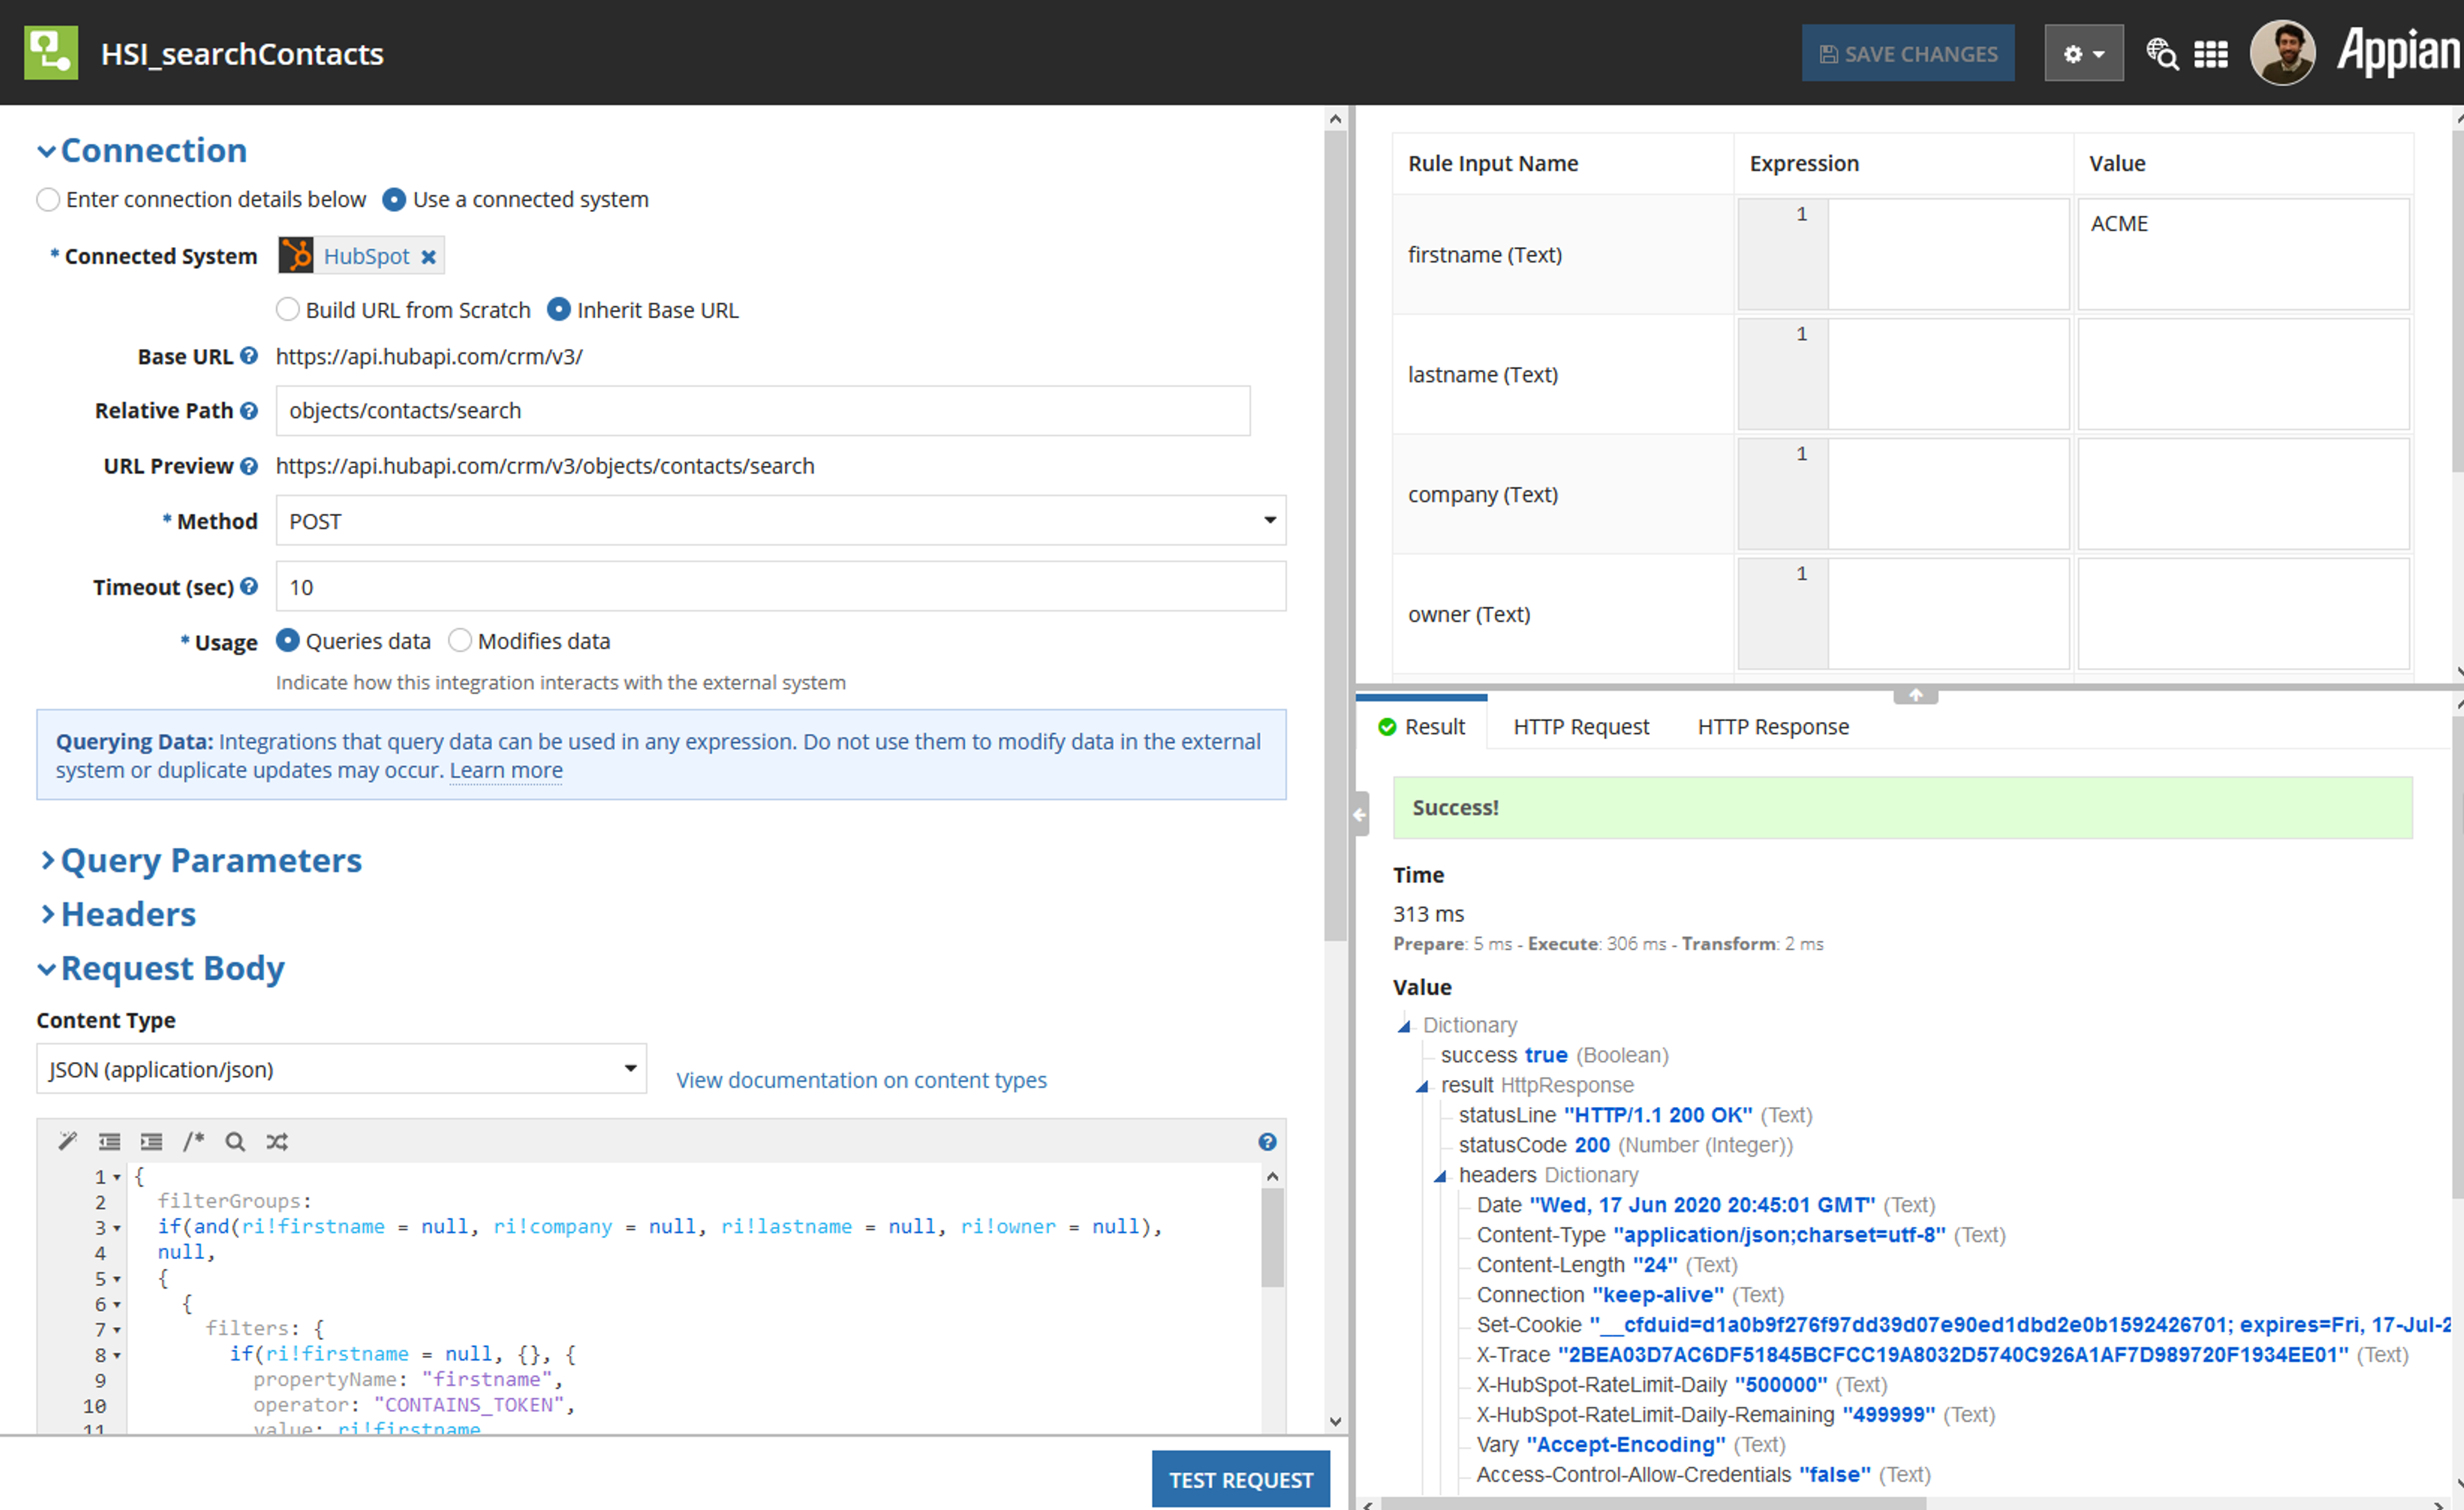
Task: Select Use a connected system
Action: pos(394,199)
